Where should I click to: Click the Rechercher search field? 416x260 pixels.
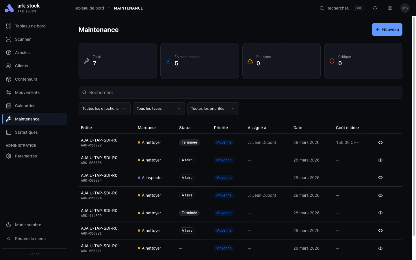tap(240, 92)
